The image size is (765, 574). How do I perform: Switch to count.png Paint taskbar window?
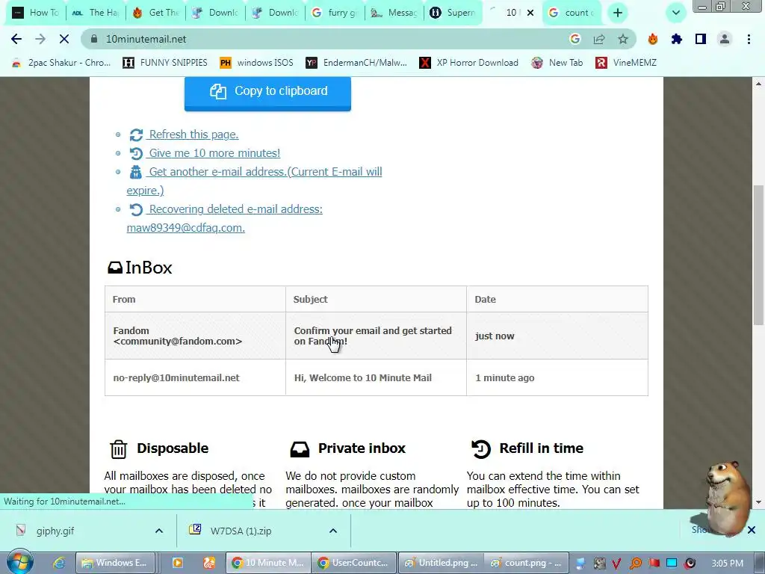click(527, 563)
